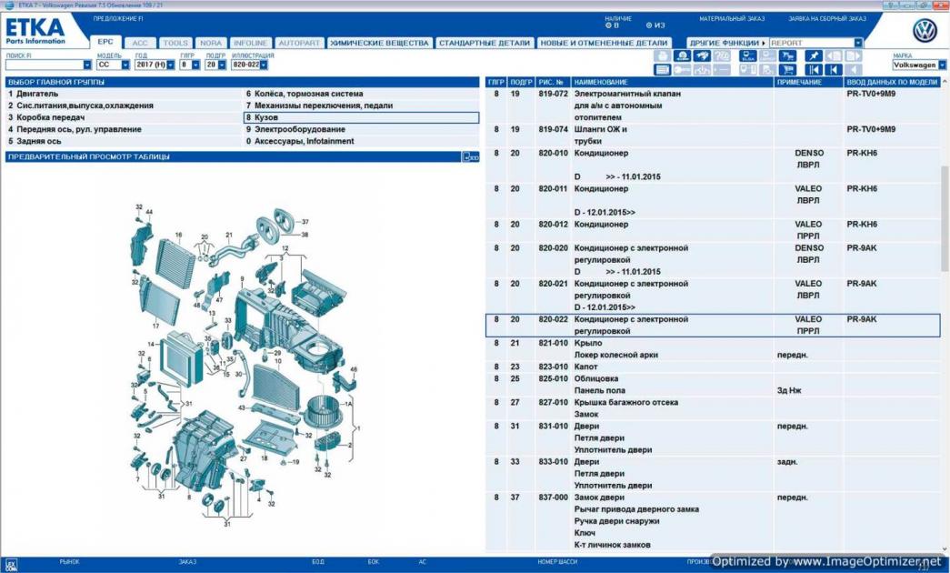Expand the table preview with the header icon
This screenshot has width=950, height=573.
point(471,157)
